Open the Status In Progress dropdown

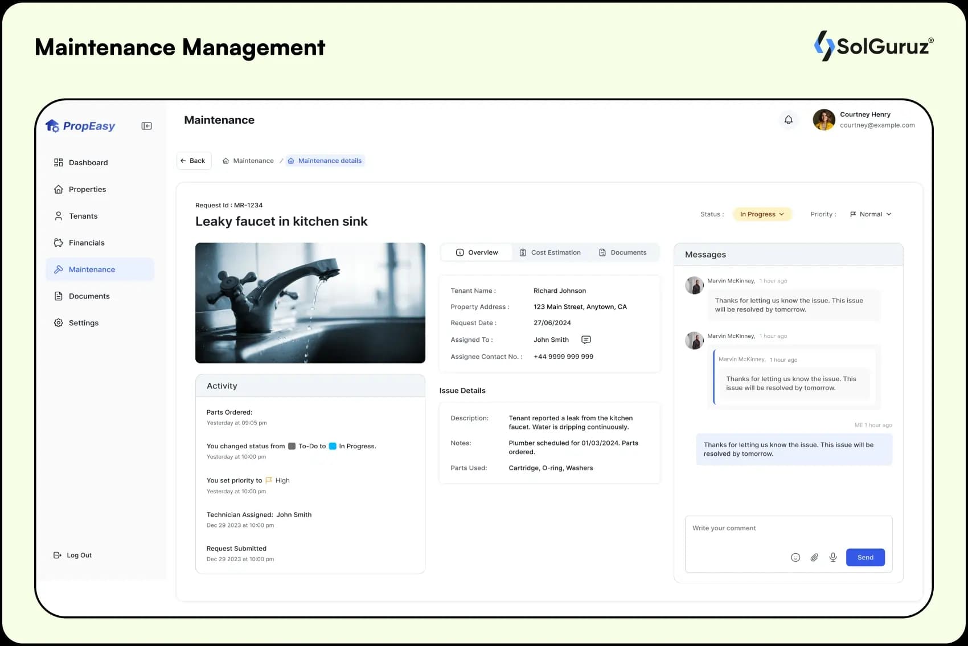[762, 214]
